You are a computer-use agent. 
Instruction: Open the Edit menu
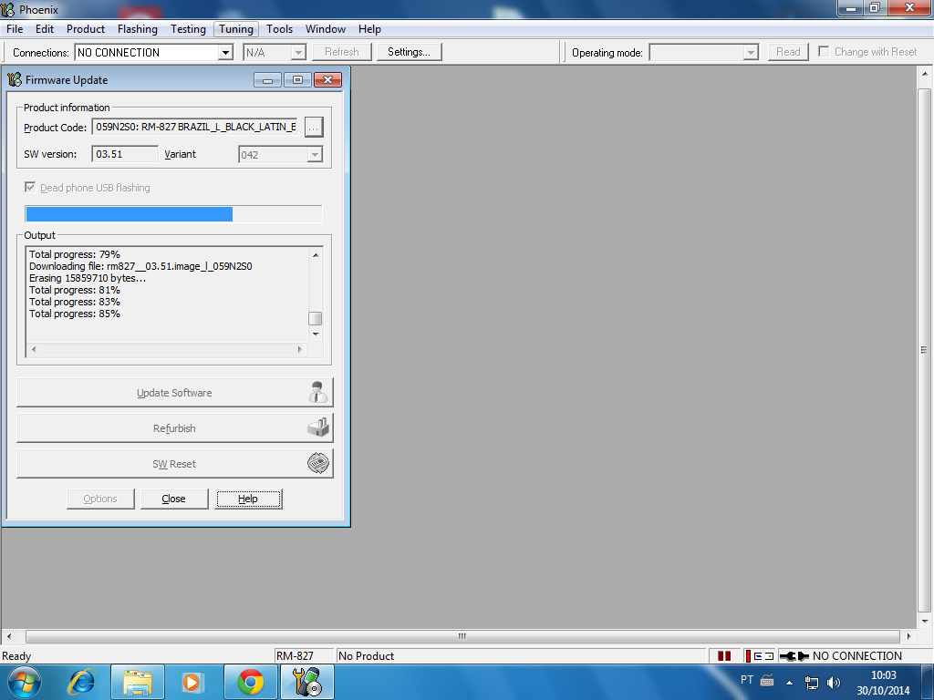click(x=45, y=29)
